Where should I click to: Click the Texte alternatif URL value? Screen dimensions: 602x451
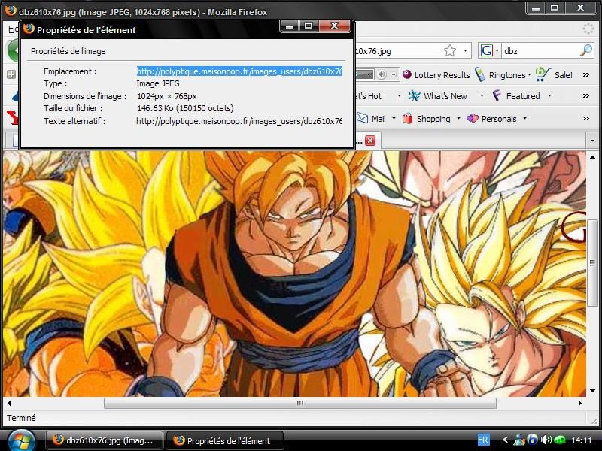pos(239,121)
